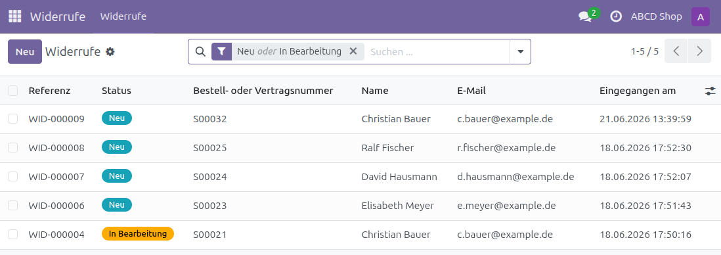
Task: Open the discuss messages icon
Action: coord(585,16)
